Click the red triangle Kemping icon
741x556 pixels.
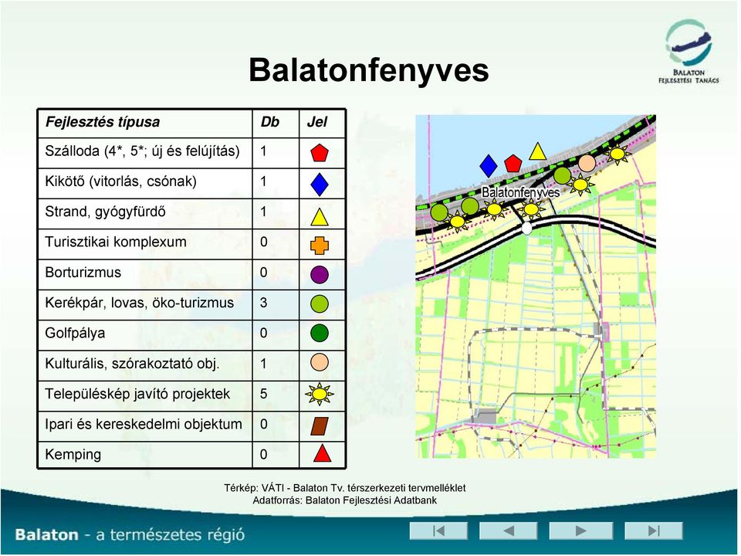(x=323, y=453)
